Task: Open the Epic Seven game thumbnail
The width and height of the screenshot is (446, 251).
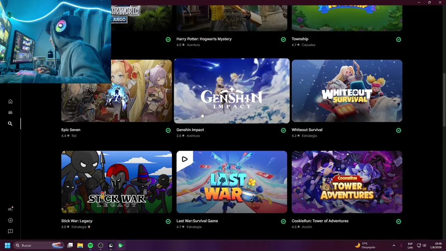Action: click(x=117, y=91)
